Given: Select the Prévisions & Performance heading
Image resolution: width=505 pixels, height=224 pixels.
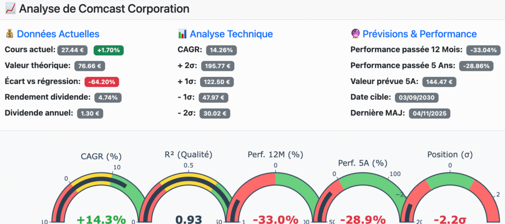Looking at the screenshot, I should point(419,34).
